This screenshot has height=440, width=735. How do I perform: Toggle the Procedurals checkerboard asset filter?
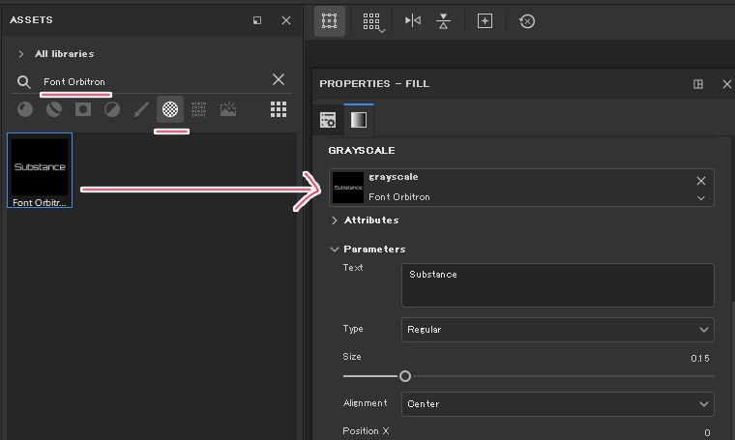point(170,109)
